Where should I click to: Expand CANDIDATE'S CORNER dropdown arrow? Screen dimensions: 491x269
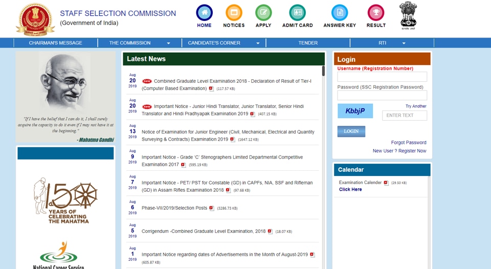pos(258,43)
